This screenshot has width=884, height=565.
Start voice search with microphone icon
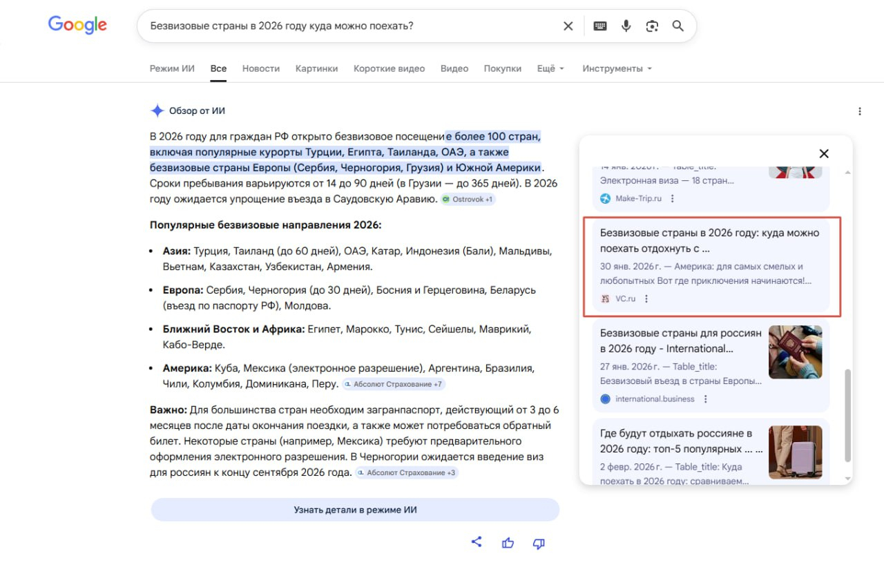pyautogui.click(x=626, y=26)
